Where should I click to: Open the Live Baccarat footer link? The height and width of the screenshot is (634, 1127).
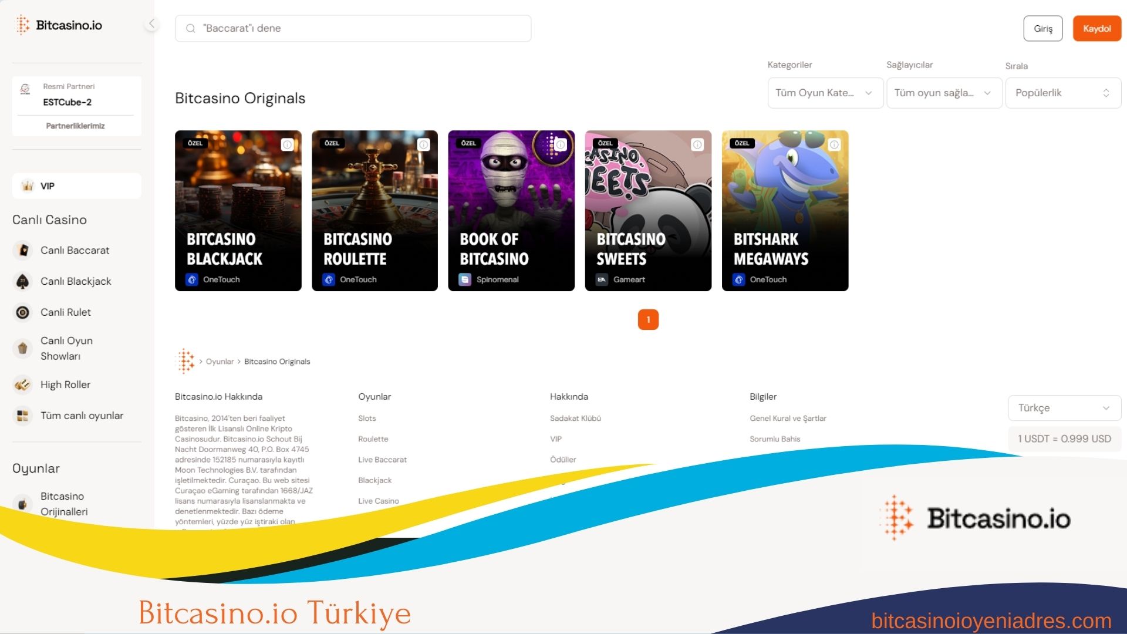[382, 460]
